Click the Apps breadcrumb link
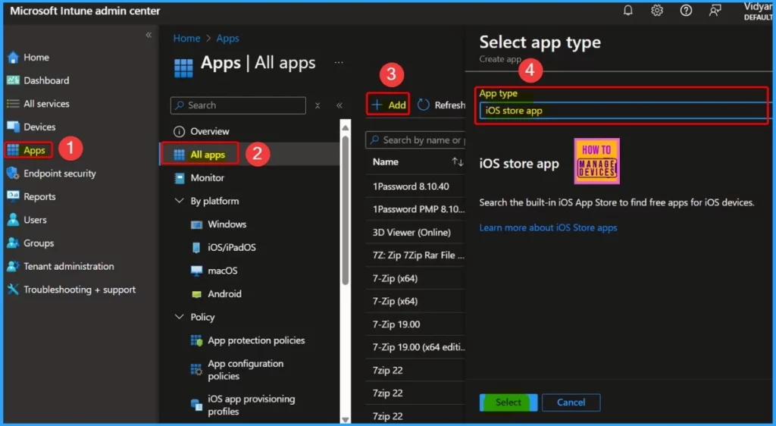 (x=227, y=38)
